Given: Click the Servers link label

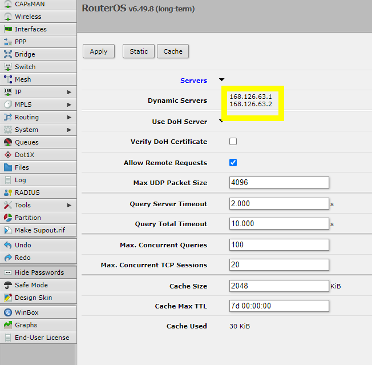Looking at the screenshot, I should pos(193,81).
